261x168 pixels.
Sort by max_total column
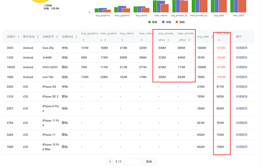219,40
